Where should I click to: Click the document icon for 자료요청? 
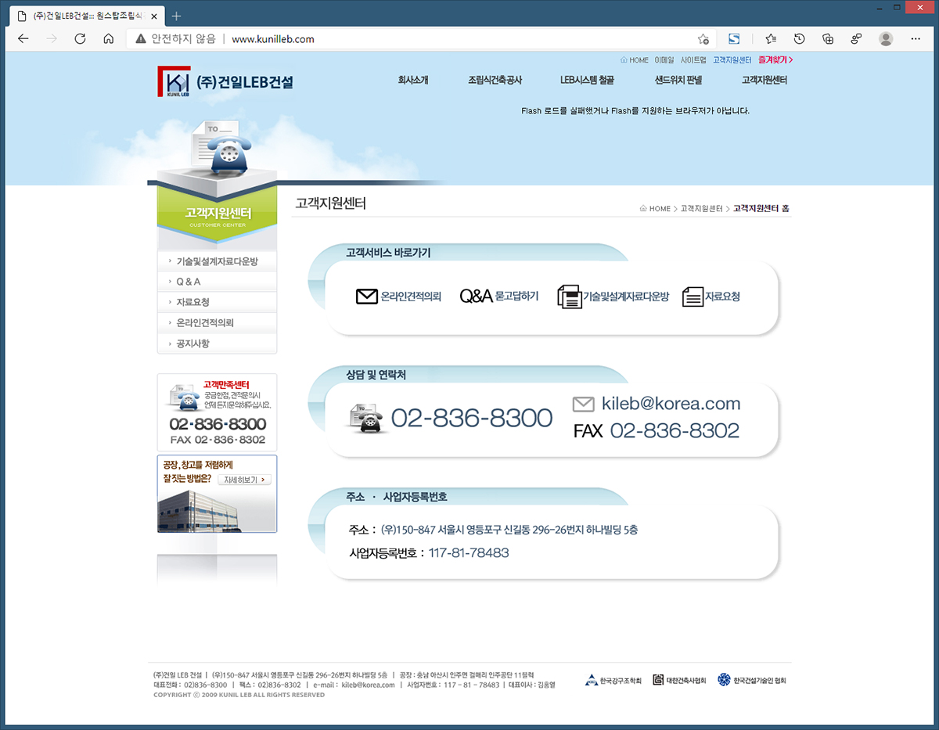[693, 297]
